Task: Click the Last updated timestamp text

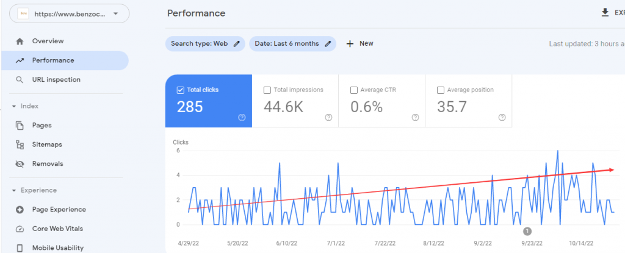Action: click(587, 44)
